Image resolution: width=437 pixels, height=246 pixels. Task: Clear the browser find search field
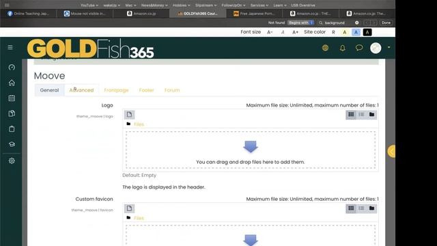(356, 23)
